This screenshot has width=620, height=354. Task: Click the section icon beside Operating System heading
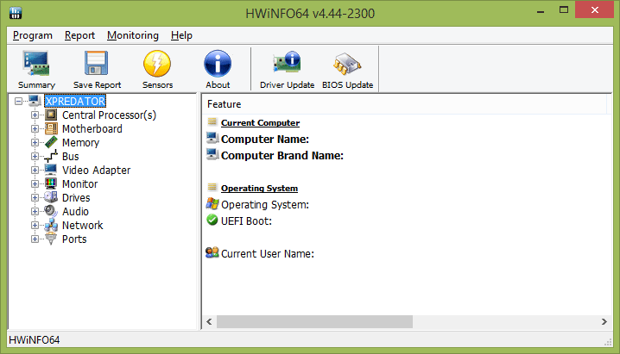click(212, 187)
